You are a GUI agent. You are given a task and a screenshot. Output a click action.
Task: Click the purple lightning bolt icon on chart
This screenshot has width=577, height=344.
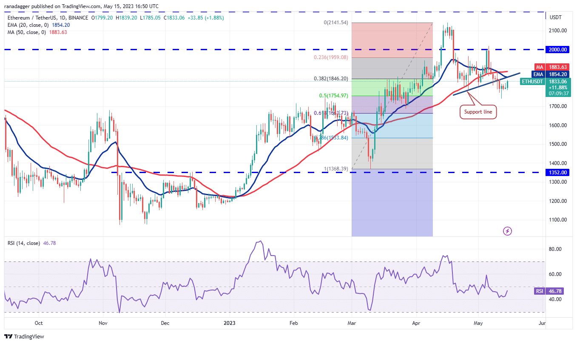point(507,231)
